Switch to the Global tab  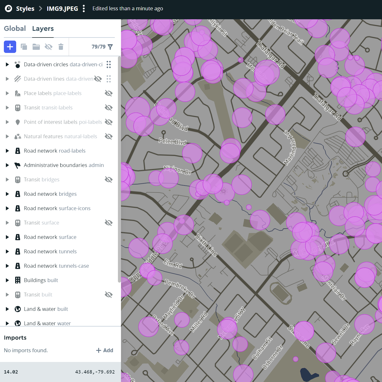[x=15, y=29]
